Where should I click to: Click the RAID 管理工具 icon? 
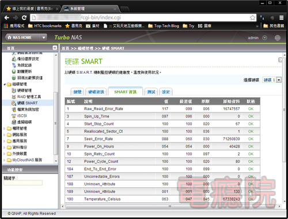coord(14,97)
